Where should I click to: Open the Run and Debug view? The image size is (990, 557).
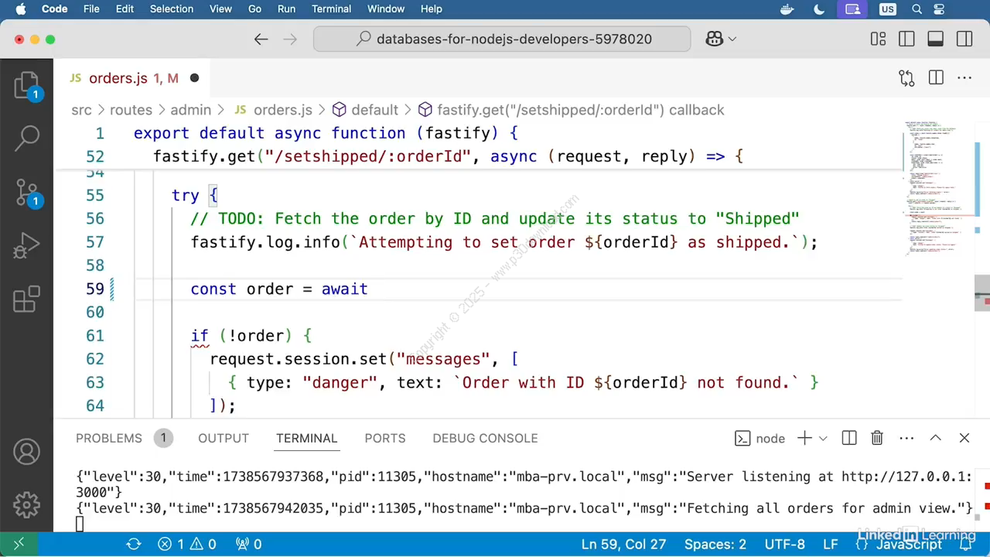pyautogui.click(x=26, y=245)
